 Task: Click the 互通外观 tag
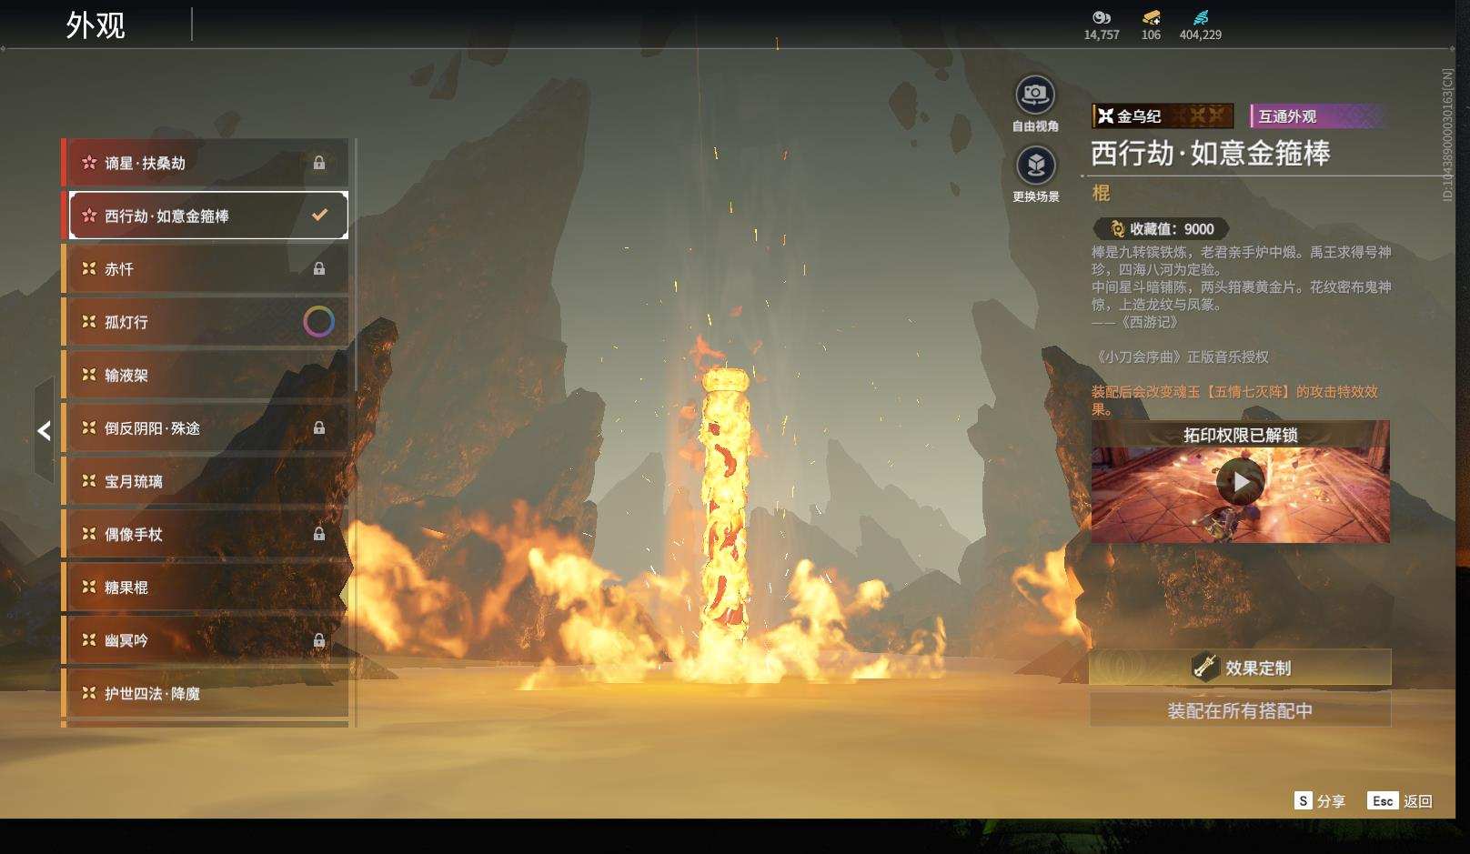click(x=1317, y=116)
